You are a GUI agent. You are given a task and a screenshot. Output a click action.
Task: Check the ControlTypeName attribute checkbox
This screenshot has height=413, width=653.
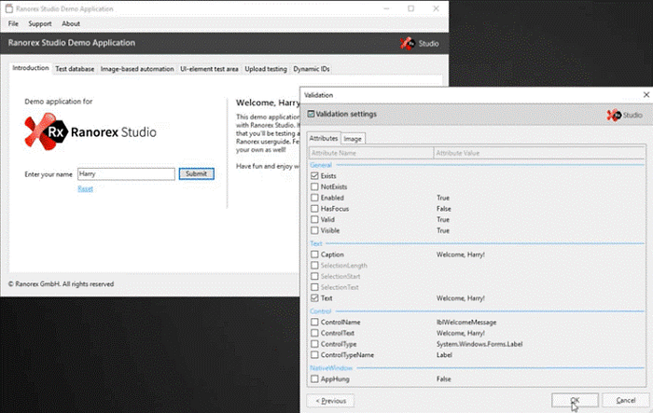click(x=314, y=354)
